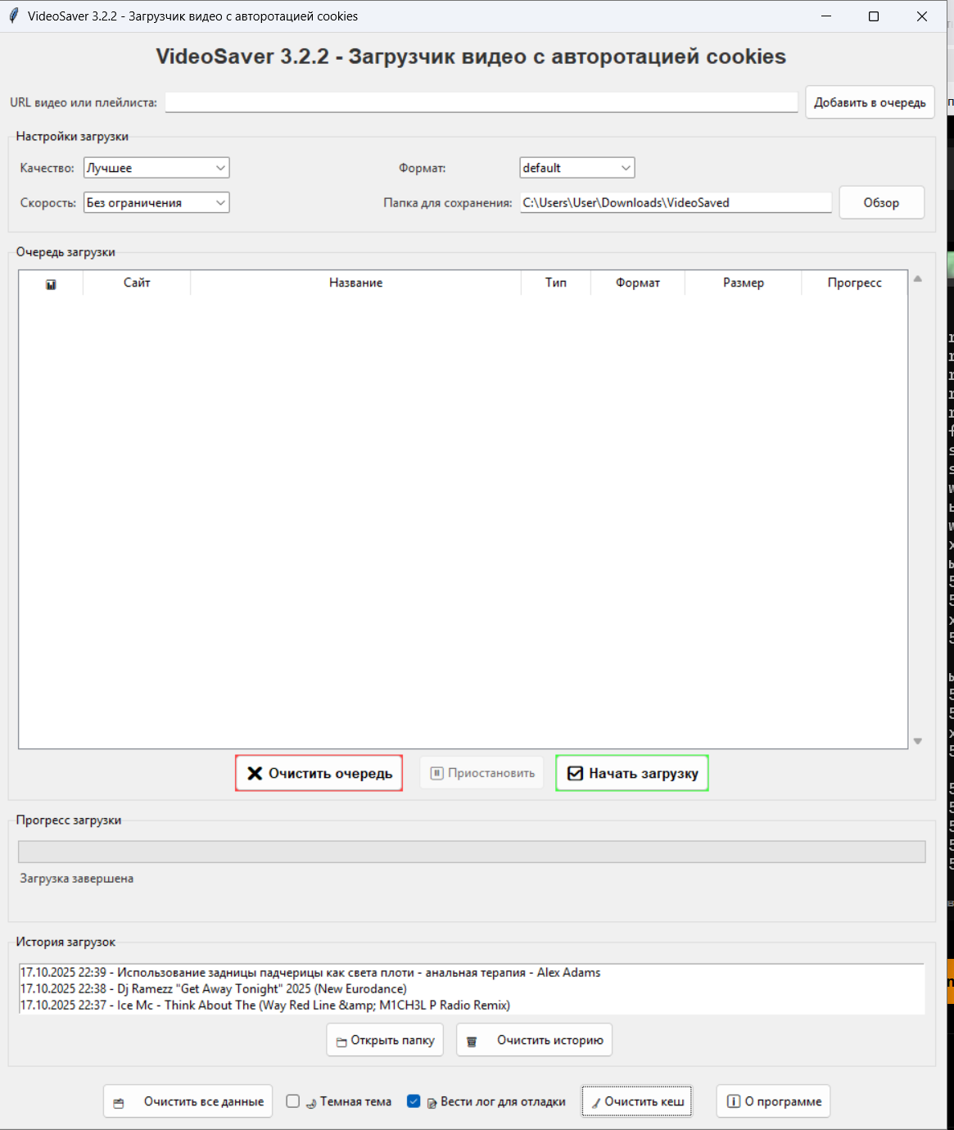Click the info icon on О программе
954x1130 pixels.
coord(734,1101)
